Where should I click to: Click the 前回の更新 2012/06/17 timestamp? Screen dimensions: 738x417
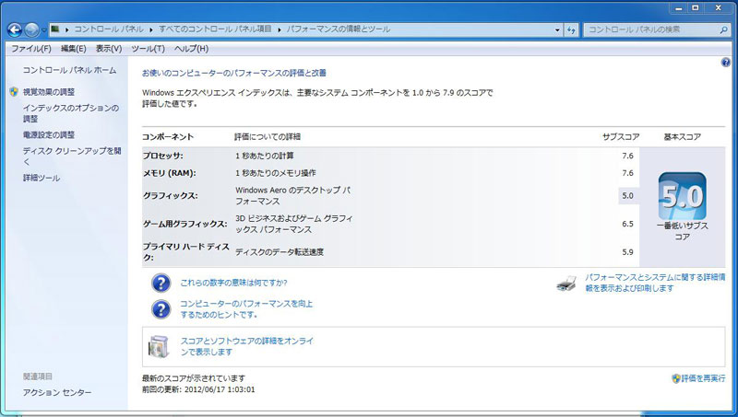198,389
